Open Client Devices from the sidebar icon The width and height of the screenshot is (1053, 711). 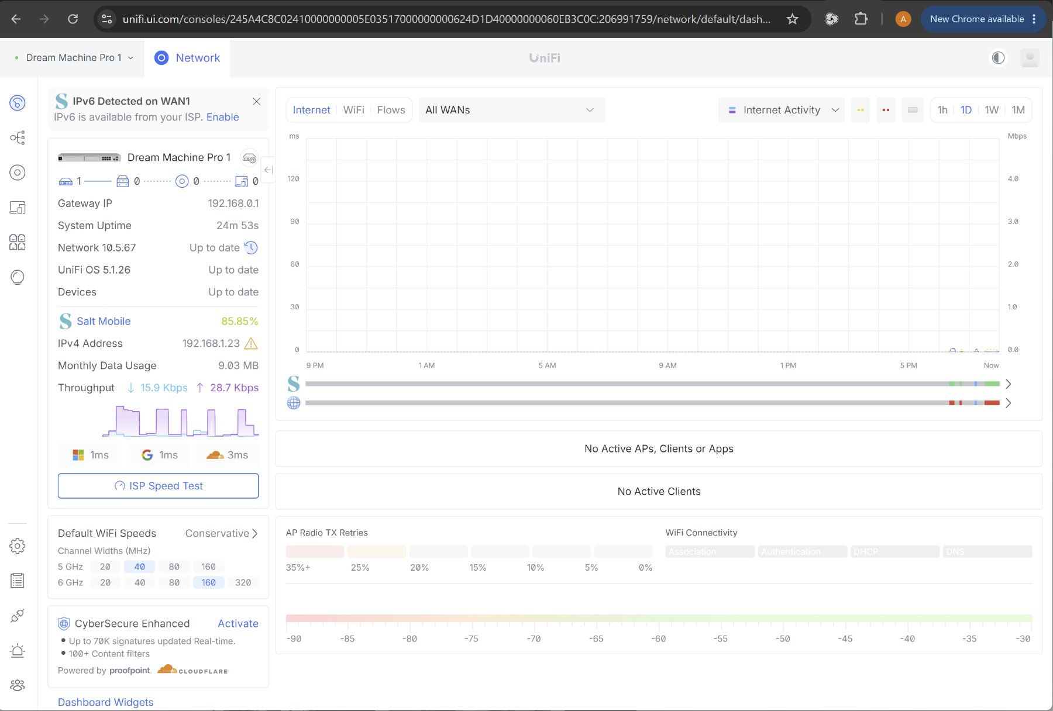pos(18,208)
